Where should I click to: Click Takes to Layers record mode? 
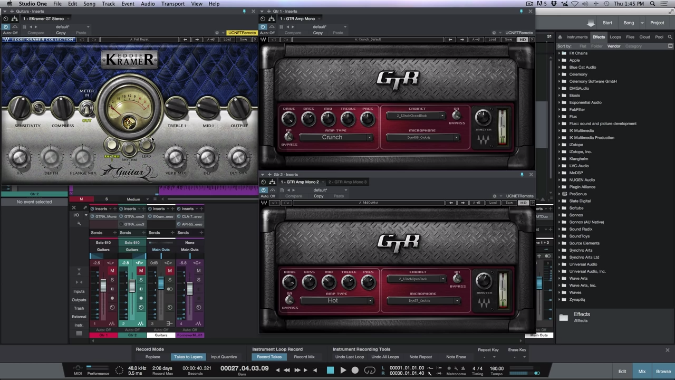(x=188, y=357)
